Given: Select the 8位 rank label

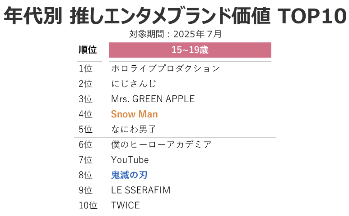Looking at the screenshot, I should pyautogui.click(x=85, y=175).
